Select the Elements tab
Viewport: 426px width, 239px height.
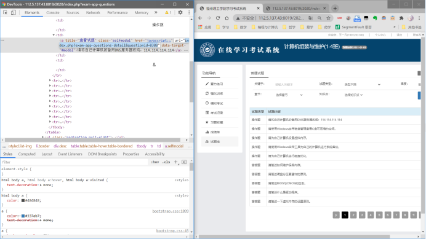[32, 12]
